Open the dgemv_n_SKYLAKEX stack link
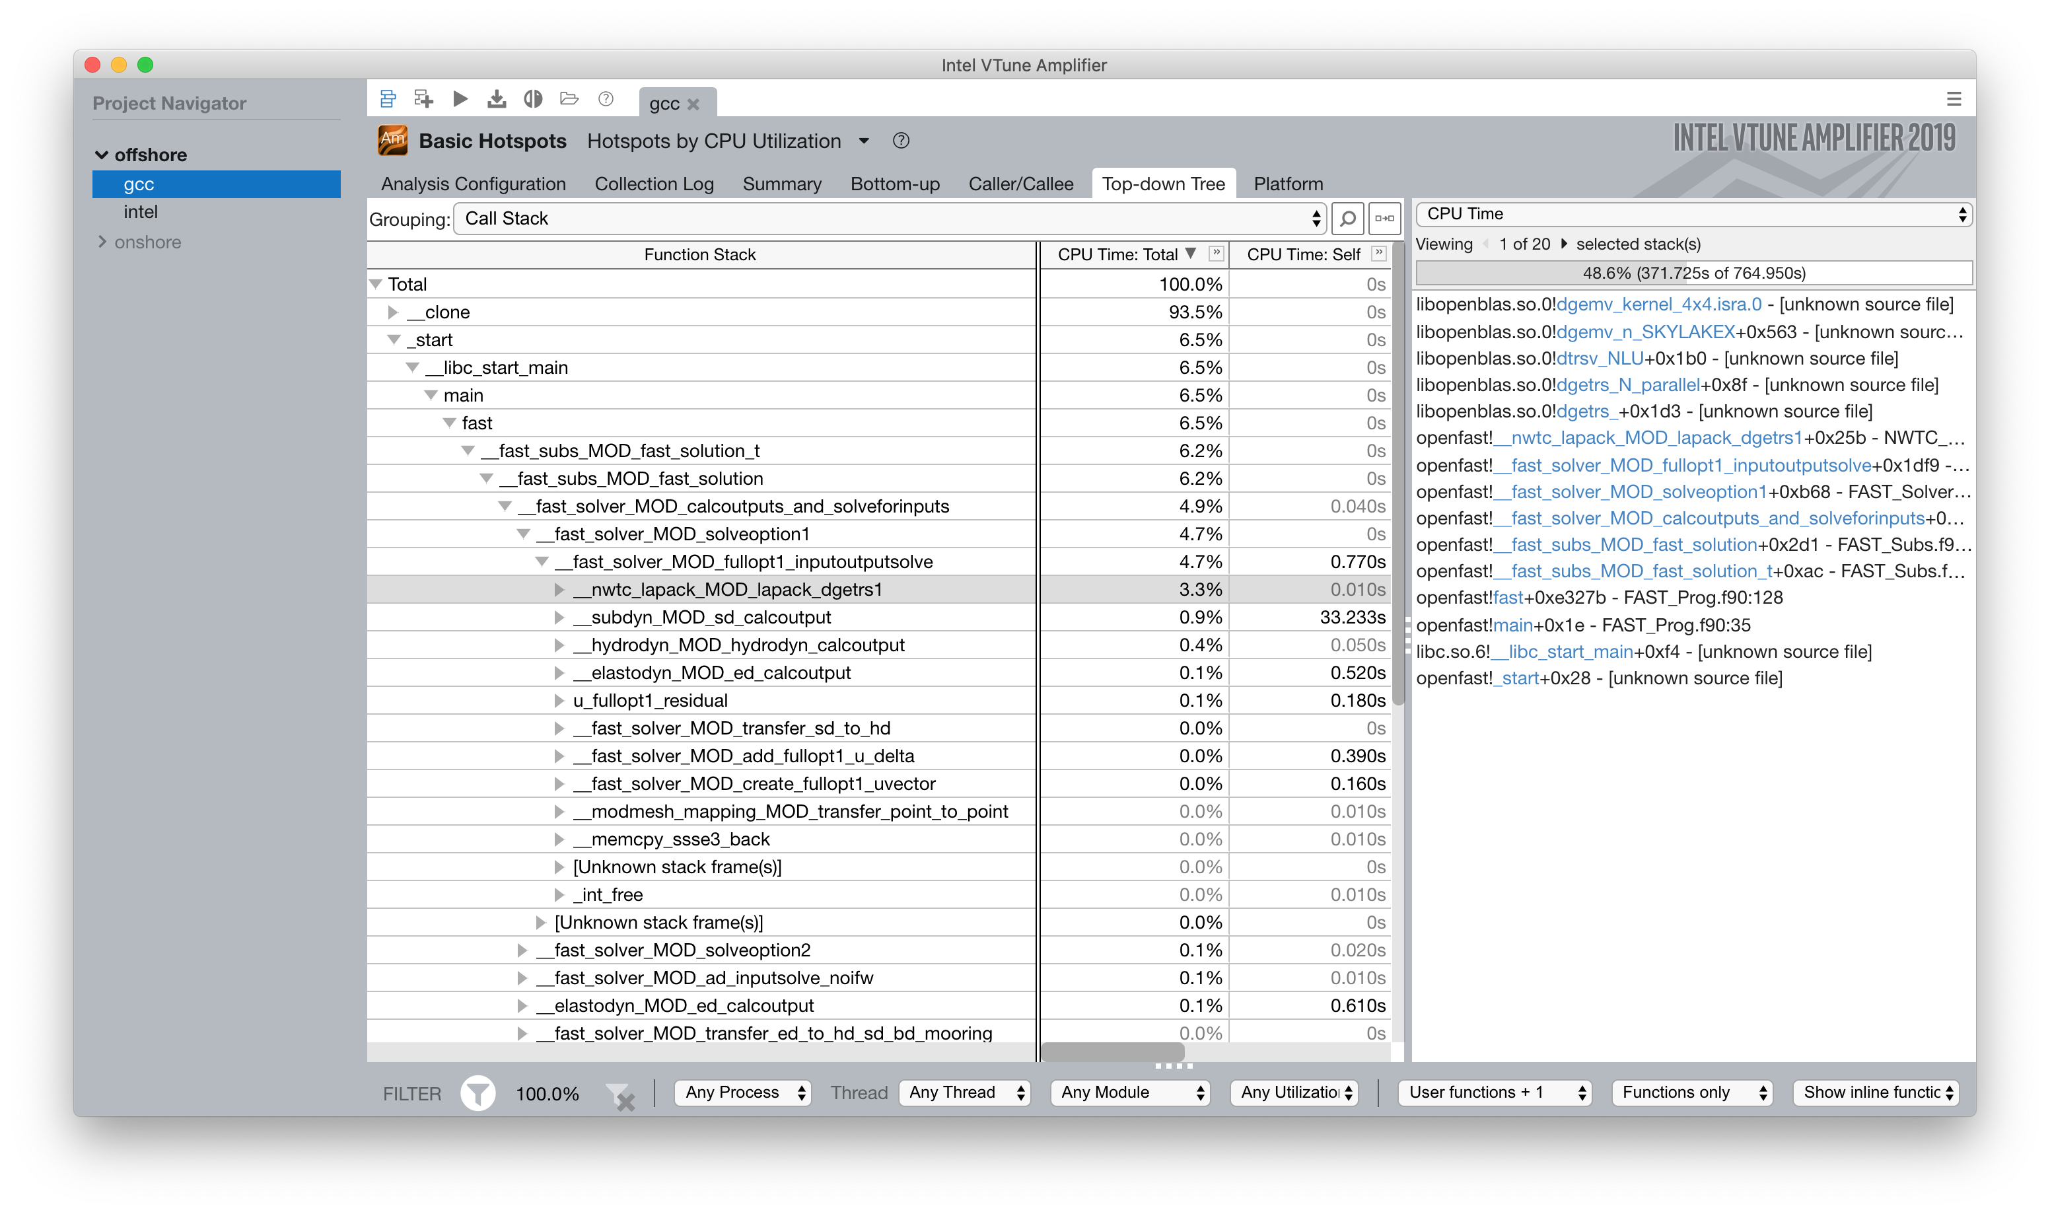This screenshot has height=1214, width=2050. click(1645, 332)
